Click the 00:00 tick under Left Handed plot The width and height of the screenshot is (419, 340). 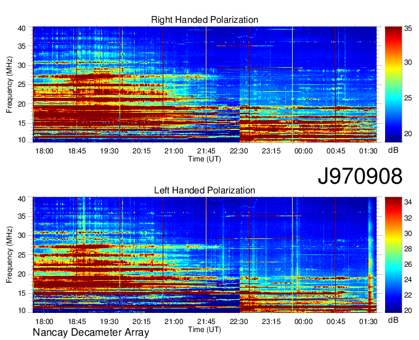point(304,322)
